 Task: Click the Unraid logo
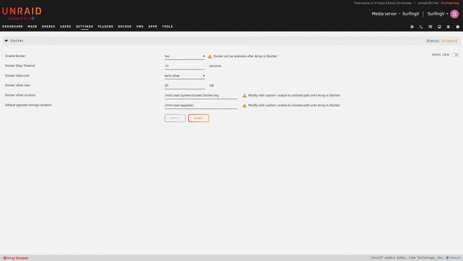[22, 11]
